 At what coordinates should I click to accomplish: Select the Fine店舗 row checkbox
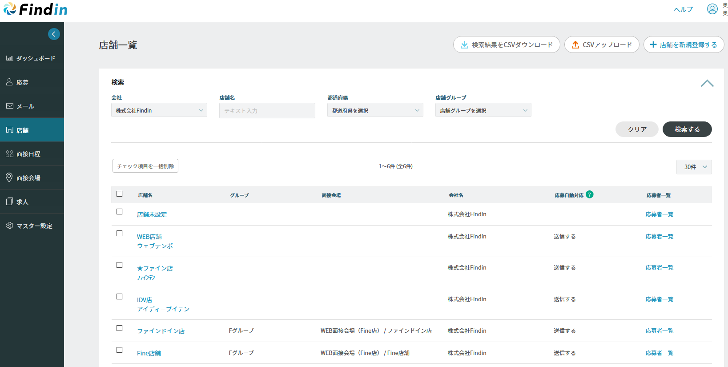click(119, 350)
